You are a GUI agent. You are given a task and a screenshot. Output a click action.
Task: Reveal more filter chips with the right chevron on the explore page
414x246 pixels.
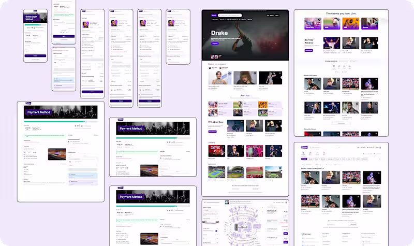[380, 159]
